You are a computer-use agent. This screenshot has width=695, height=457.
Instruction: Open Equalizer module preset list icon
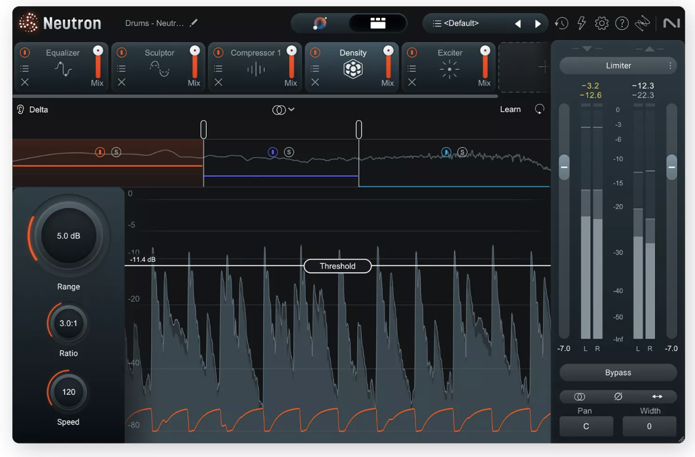click(25, 68)
